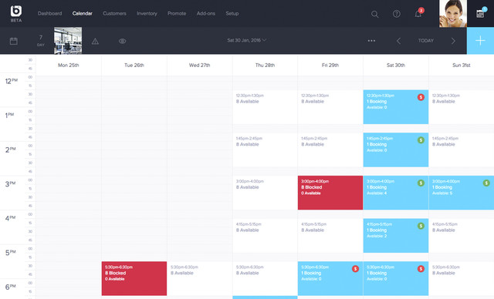Open the Sat 30 Jan, 2016 date dropdown

click(247, 40)
